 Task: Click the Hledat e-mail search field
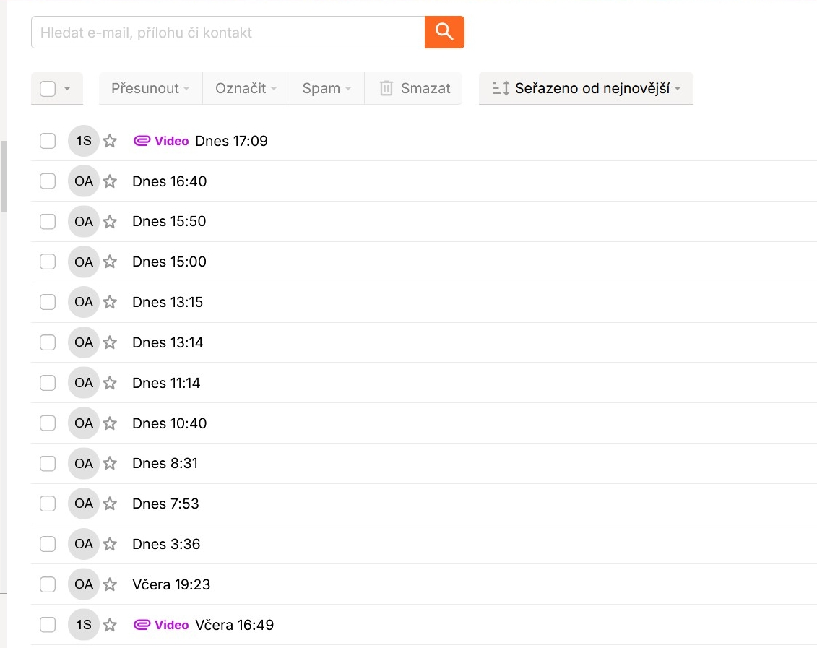tap(228, 33)
